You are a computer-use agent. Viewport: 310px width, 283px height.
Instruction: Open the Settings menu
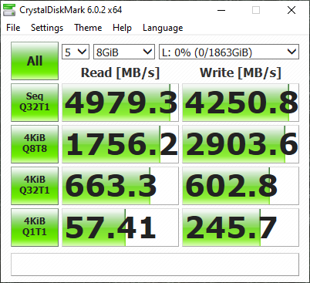click(x=47, y=28)
